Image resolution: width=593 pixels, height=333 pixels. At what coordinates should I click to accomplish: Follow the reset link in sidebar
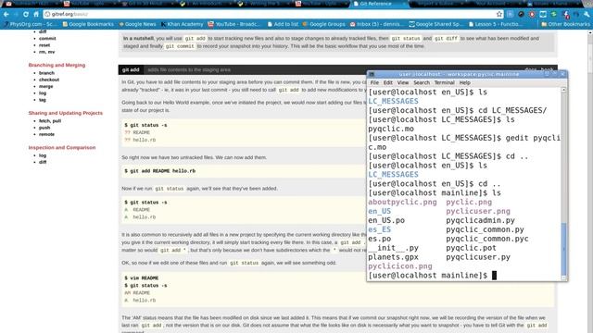click(44, 45)
